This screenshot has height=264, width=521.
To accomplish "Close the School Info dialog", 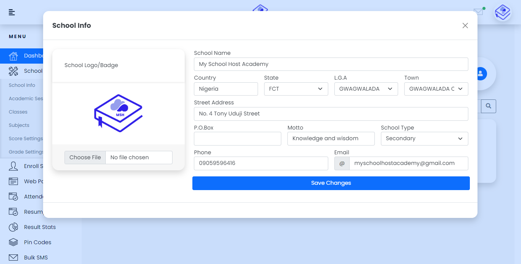I will pyautogui.click(x=465, y=26).
